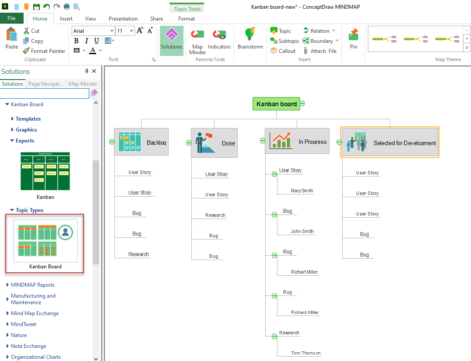471x361 pixels.
Task: Add a Subtopic
Action: click(284, 41)
